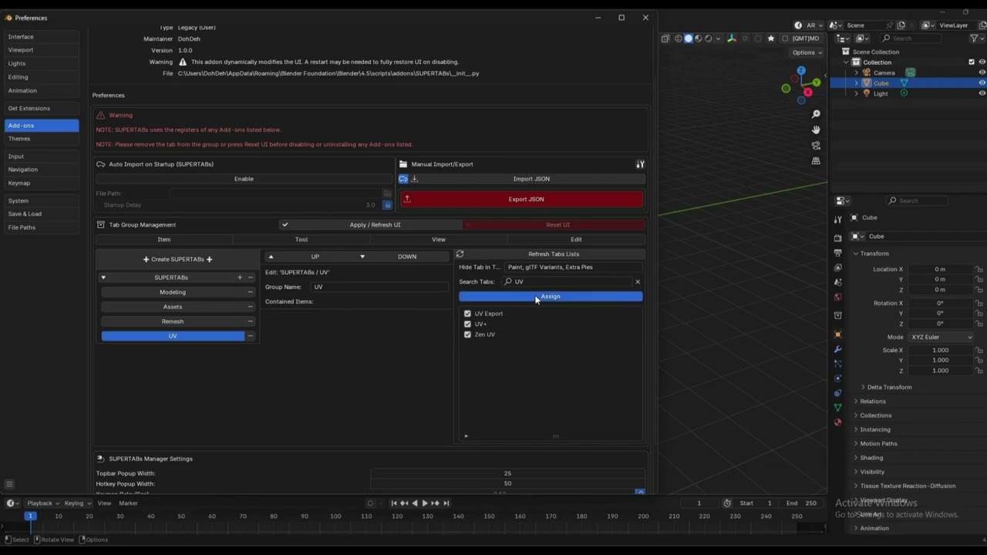Screen dimensions: 987x555
Task: Hide Camera with its eye icon
Action: pyautogui.click(x=982, y=72)
